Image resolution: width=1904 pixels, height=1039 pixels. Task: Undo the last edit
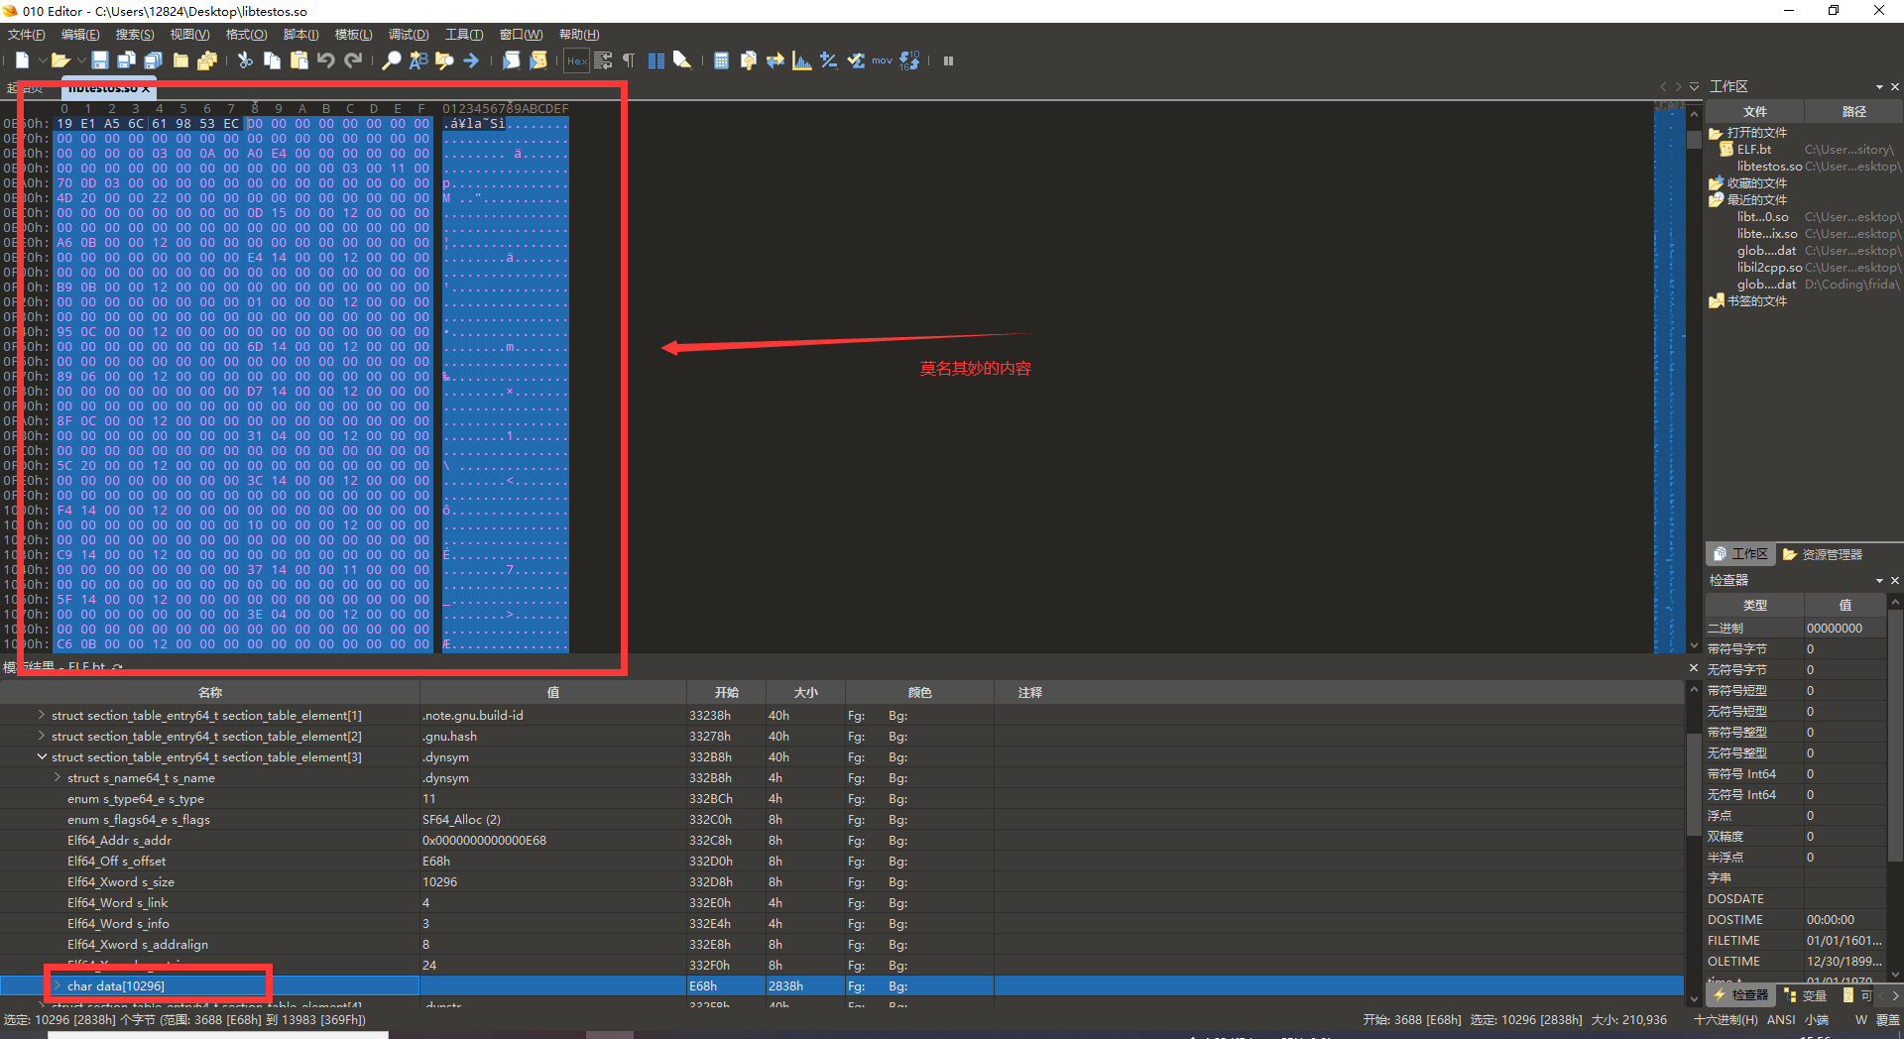(x=325, y=60)
